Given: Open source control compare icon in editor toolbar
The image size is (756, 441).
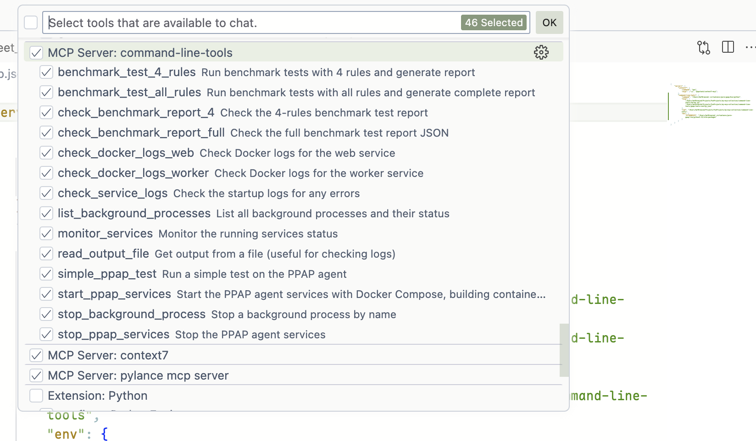Looking at the screenshot, I should [x=703, y=47].
